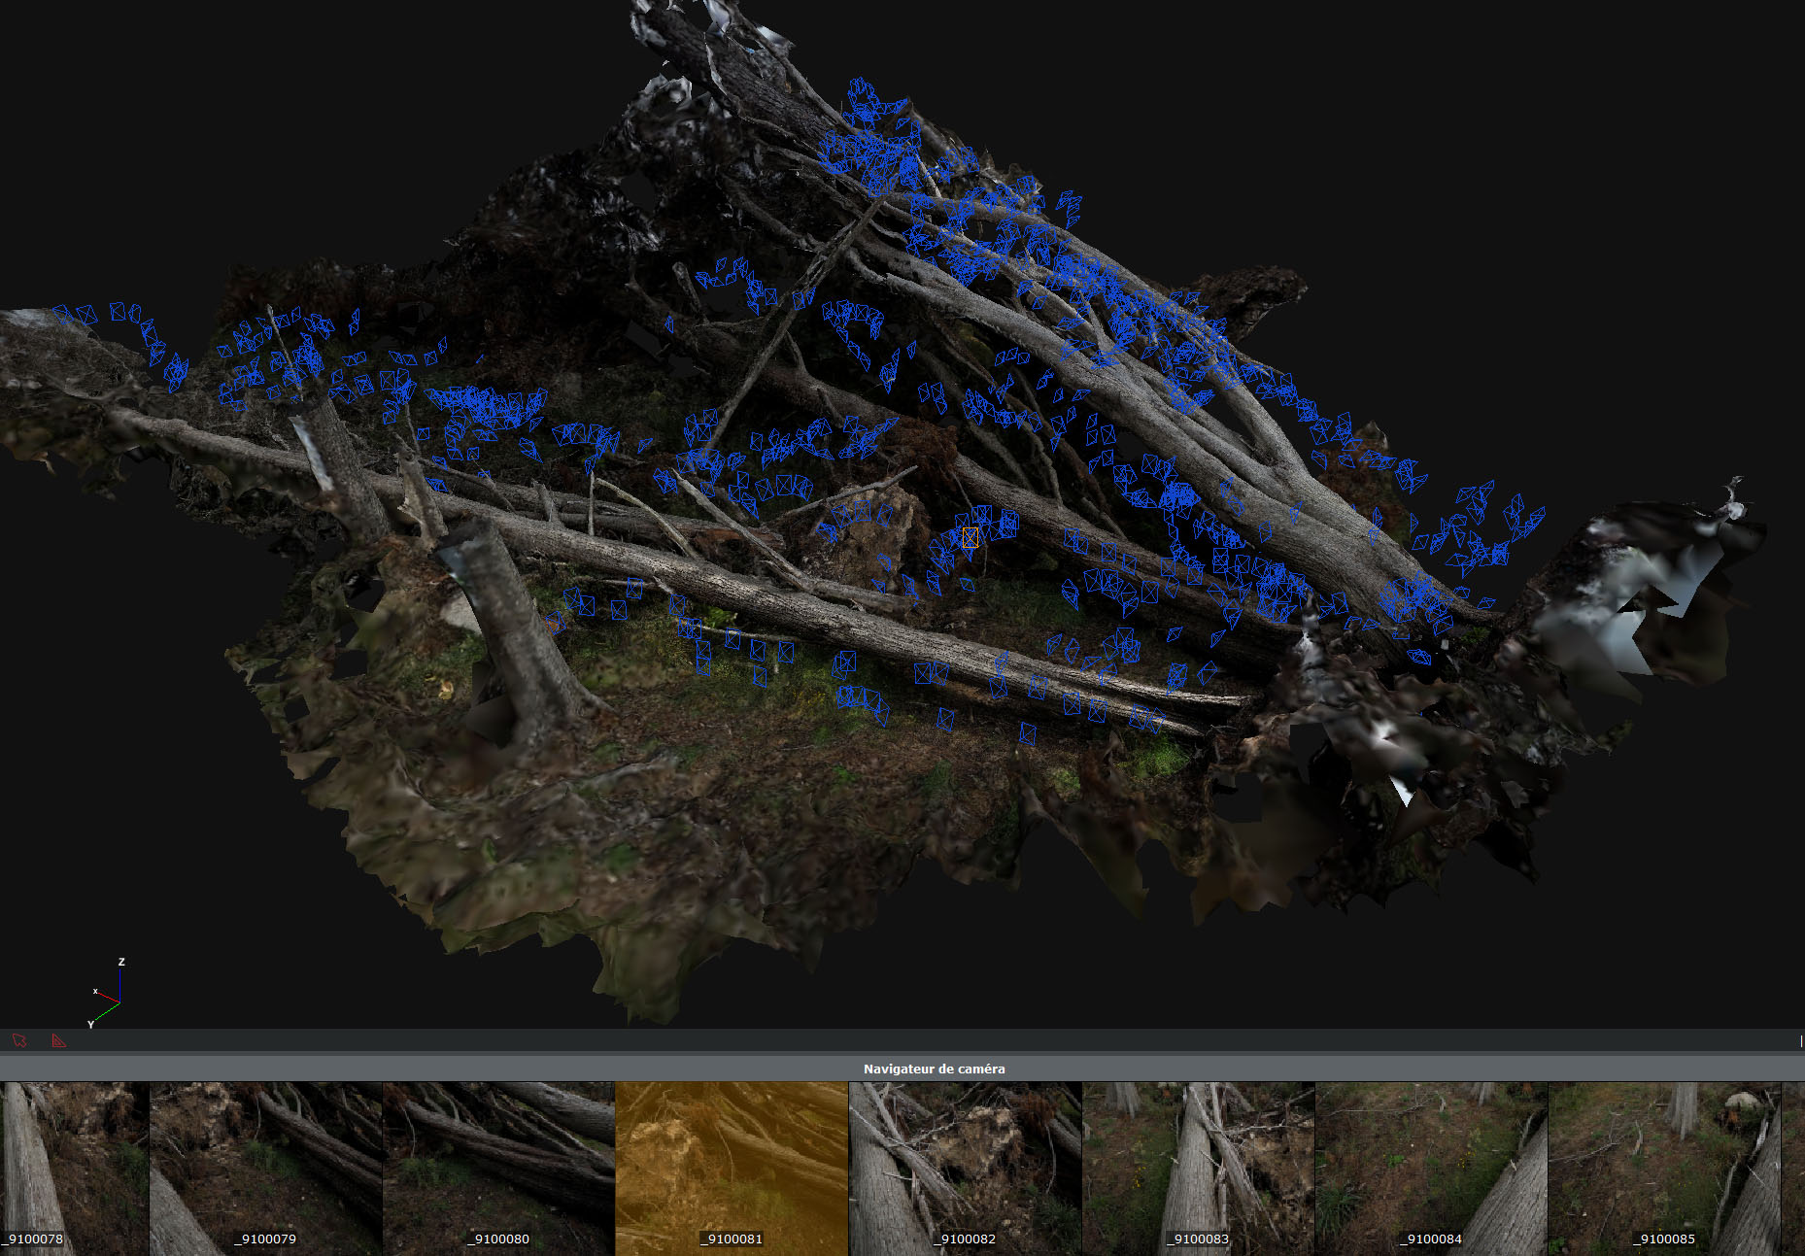This screenshot has width=1805, height=1256.
Task: Click the green indicator at status bar right end
Action: click(x=1800, y=1040)
